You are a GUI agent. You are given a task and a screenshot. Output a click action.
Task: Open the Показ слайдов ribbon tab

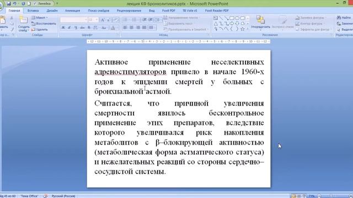pos(99,10)
